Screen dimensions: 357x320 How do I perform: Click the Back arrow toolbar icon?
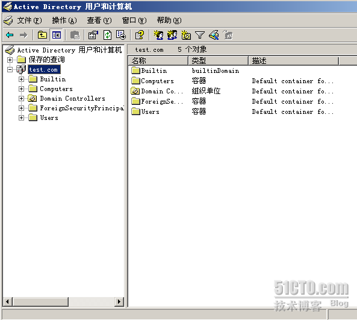[10, 35]
